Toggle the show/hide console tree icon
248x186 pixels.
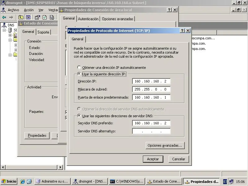click(x=28, y=17)
